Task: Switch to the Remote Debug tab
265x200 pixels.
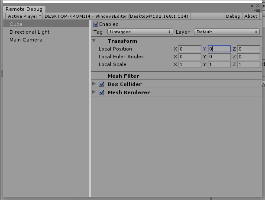Action: [24, 9]
